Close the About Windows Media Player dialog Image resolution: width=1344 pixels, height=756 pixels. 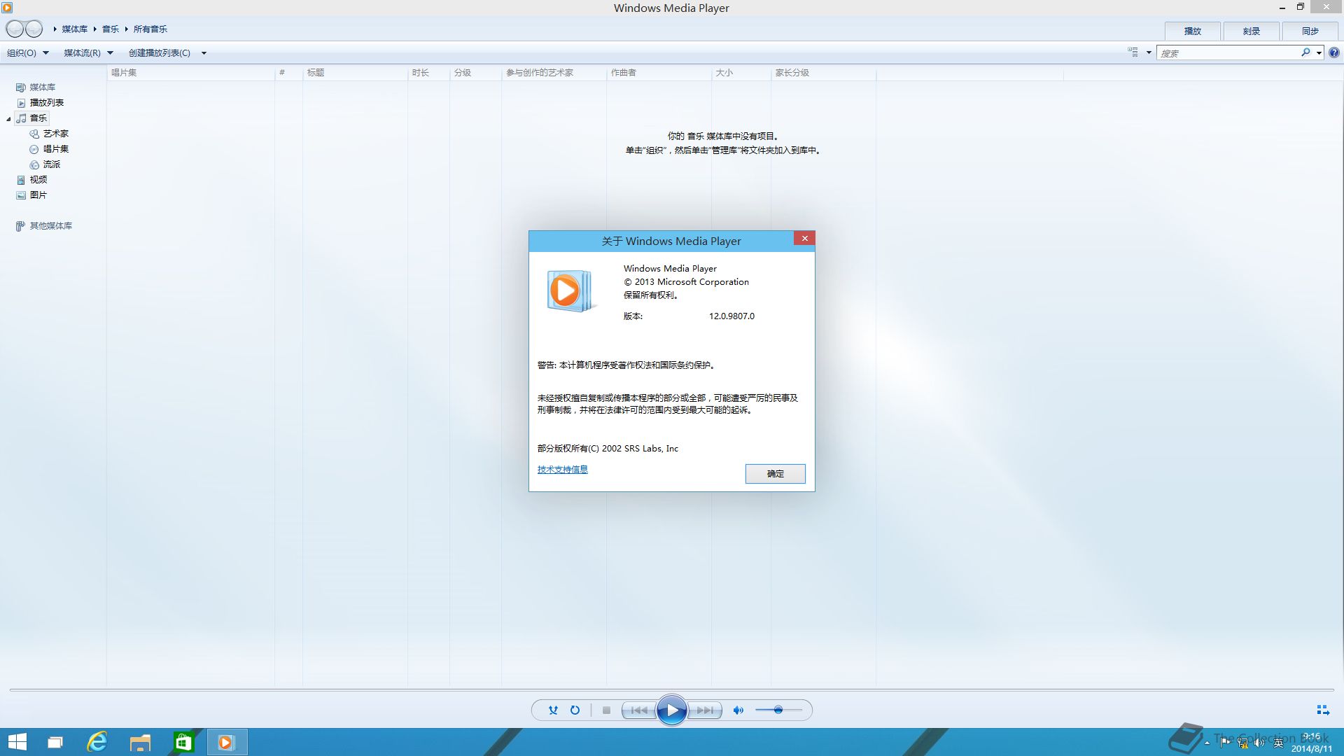pos(804,238)
